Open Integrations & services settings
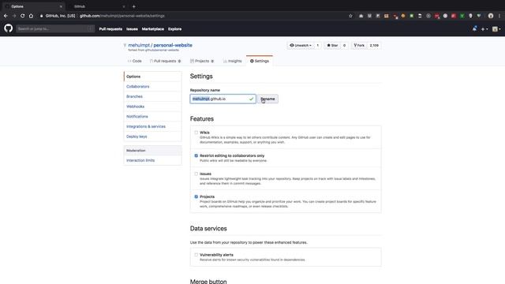The height and width of the screenshot is (284, 505). point(145,126)
